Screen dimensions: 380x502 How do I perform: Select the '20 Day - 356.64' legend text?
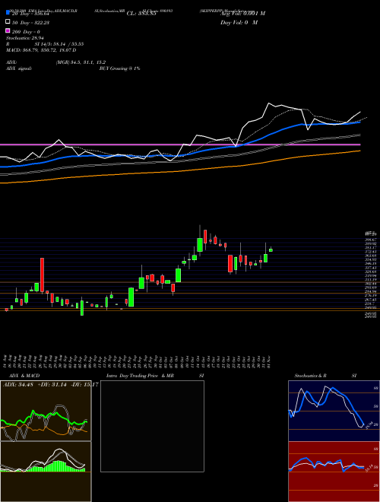(x=30, y=14)
